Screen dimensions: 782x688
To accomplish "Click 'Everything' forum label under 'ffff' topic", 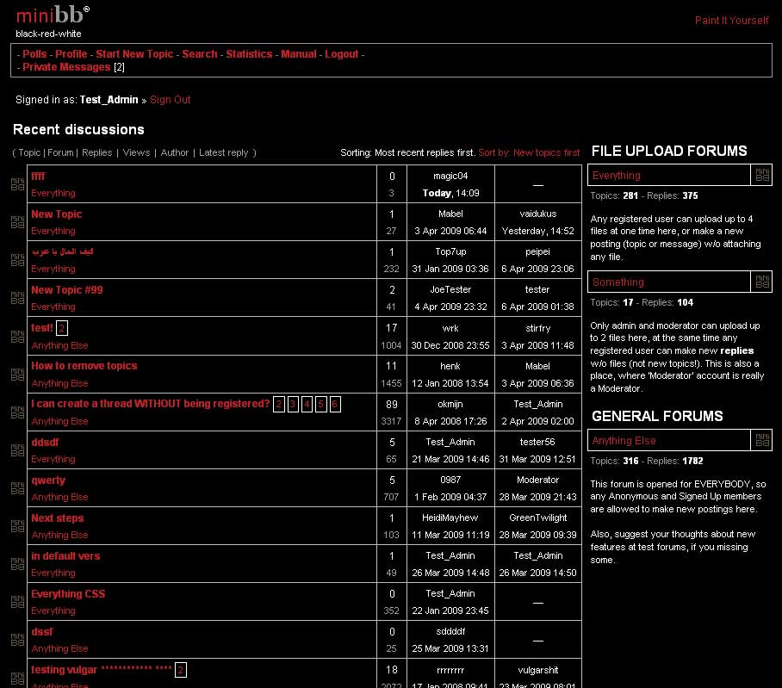I will coord(53,193).
